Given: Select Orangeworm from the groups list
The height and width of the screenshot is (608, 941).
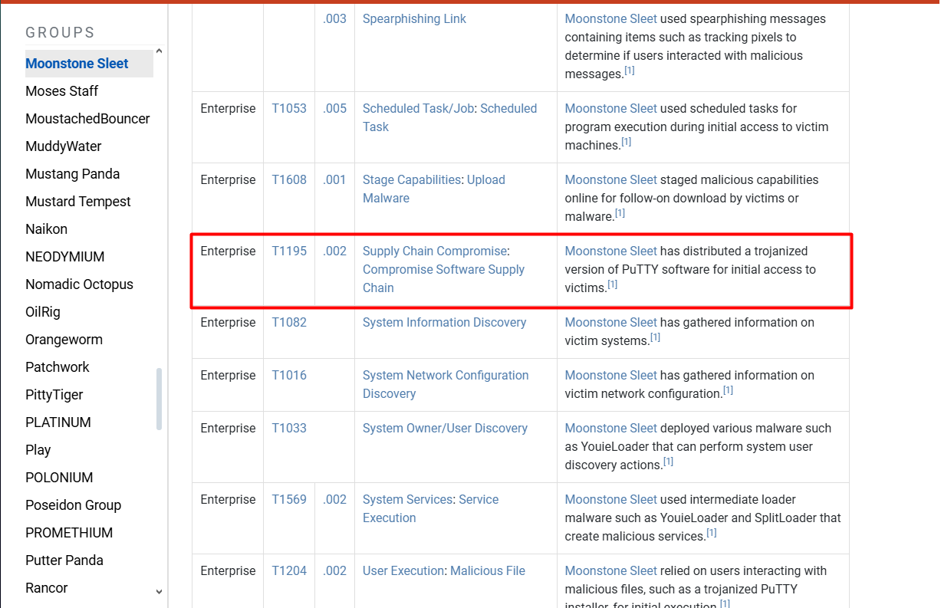Looking at the screenshot, I should click(64, 340).
